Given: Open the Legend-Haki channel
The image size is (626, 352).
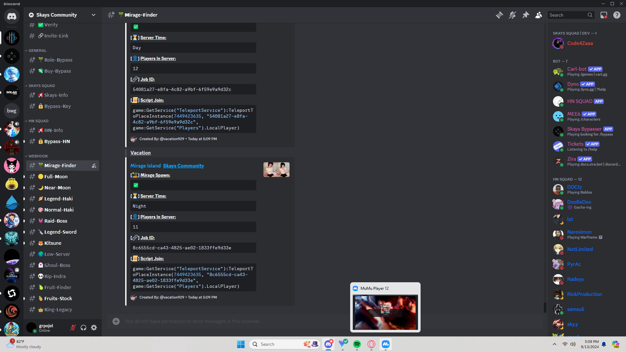Looking at the screenshot, I should (x=63, y=199).
